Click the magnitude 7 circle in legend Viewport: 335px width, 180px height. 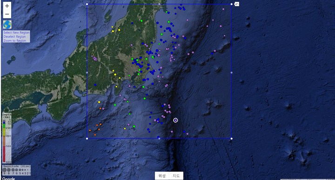(x=13, y=170)
